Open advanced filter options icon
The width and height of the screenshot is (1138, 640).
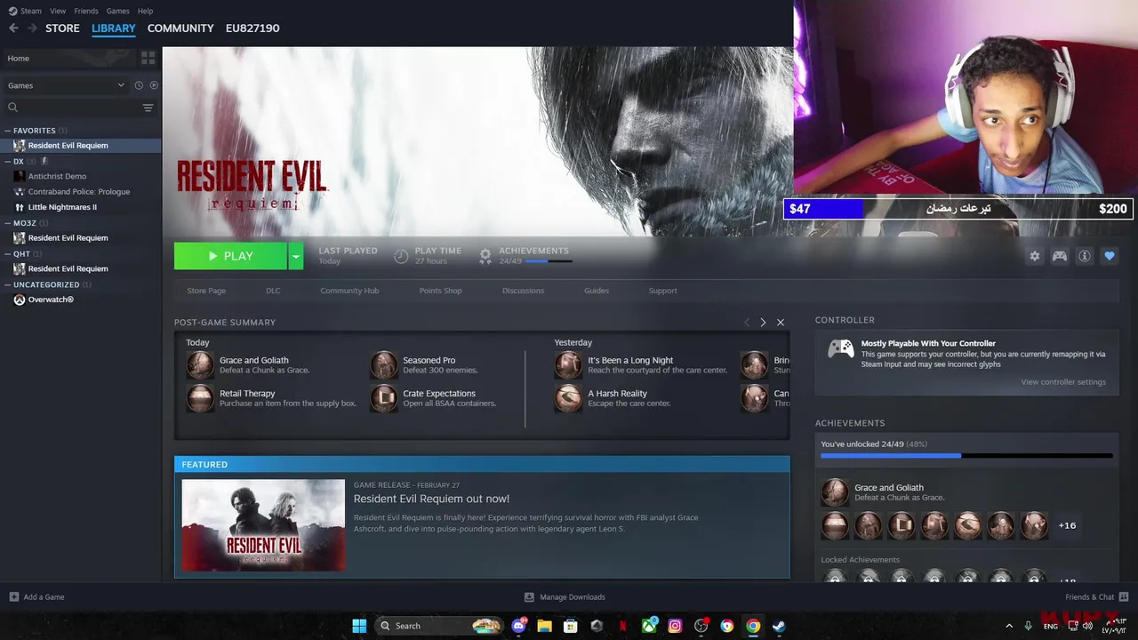tap(148, 108)
